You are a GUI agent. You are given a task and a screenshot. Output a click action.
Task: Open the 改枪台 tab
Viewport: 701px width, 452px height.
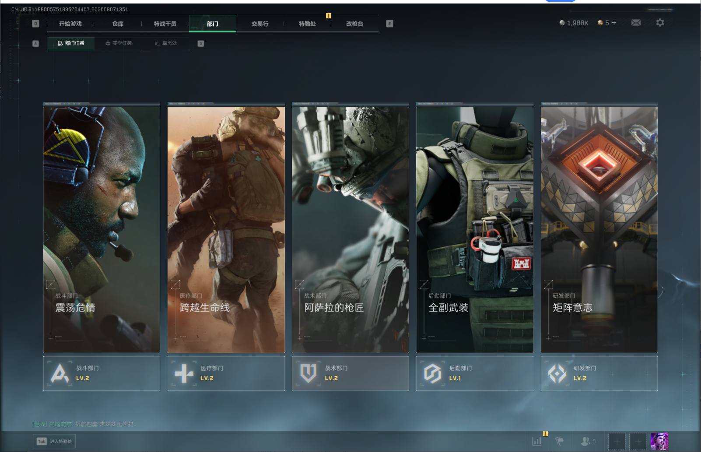click(354, 24)
